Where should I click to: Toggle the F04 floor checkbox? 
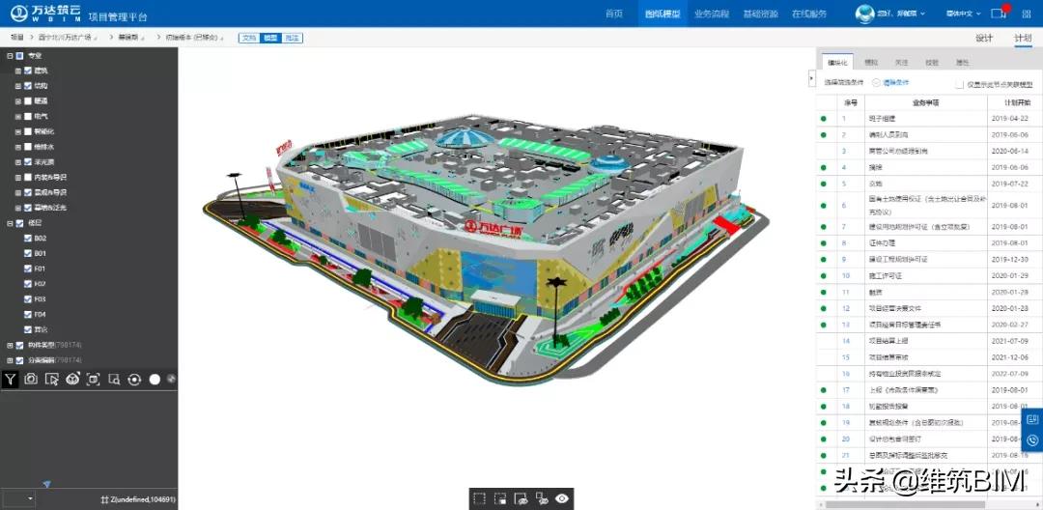click(28, 315)
